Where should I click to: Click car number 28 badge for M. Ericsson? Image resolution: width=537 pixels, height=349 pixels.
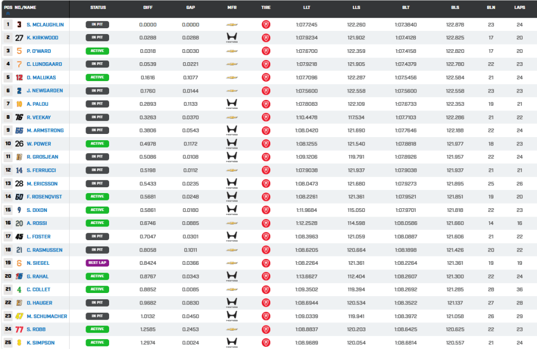click(x=19, y=184)
